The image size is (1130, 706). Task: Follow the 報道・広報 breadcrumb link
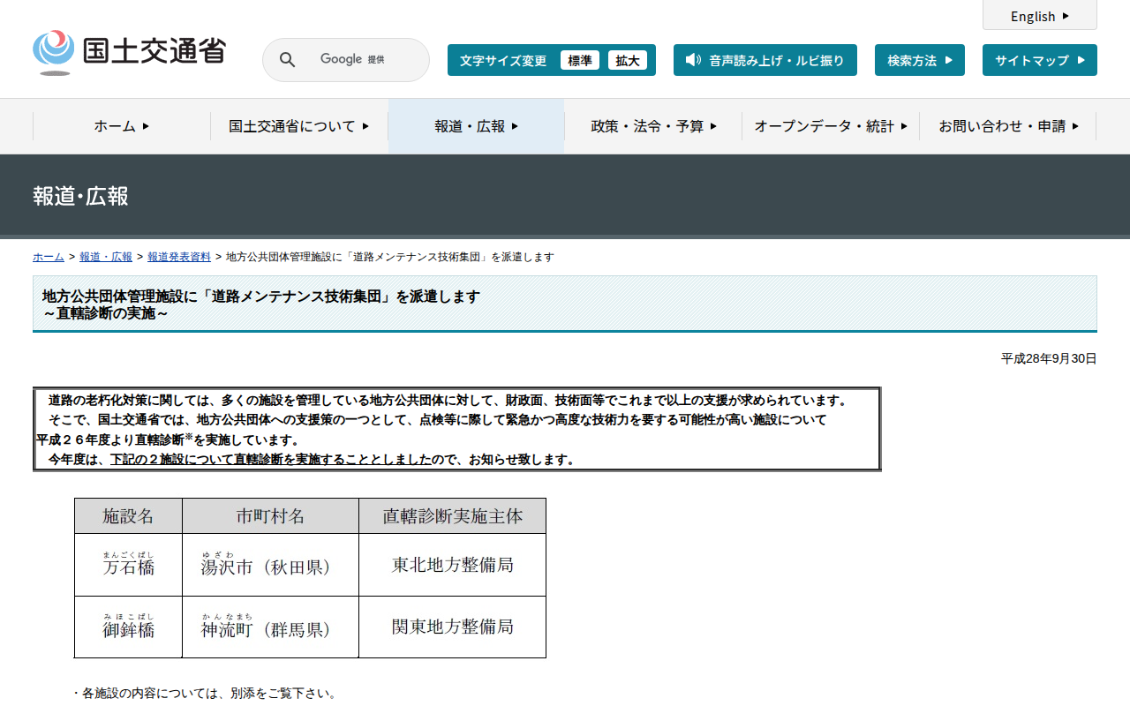point(105,257)
